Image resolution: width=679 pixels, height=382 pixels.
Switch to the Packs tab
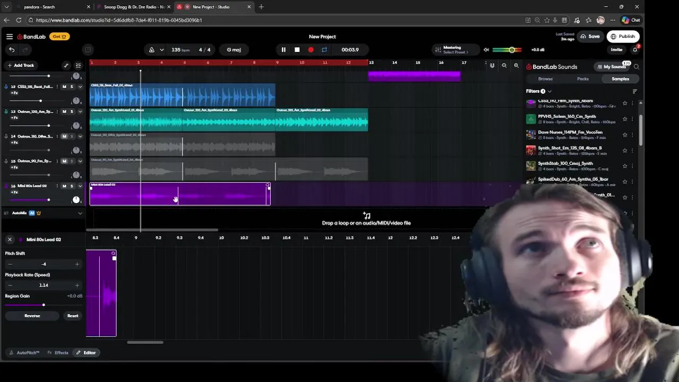[x=583, y=79]
